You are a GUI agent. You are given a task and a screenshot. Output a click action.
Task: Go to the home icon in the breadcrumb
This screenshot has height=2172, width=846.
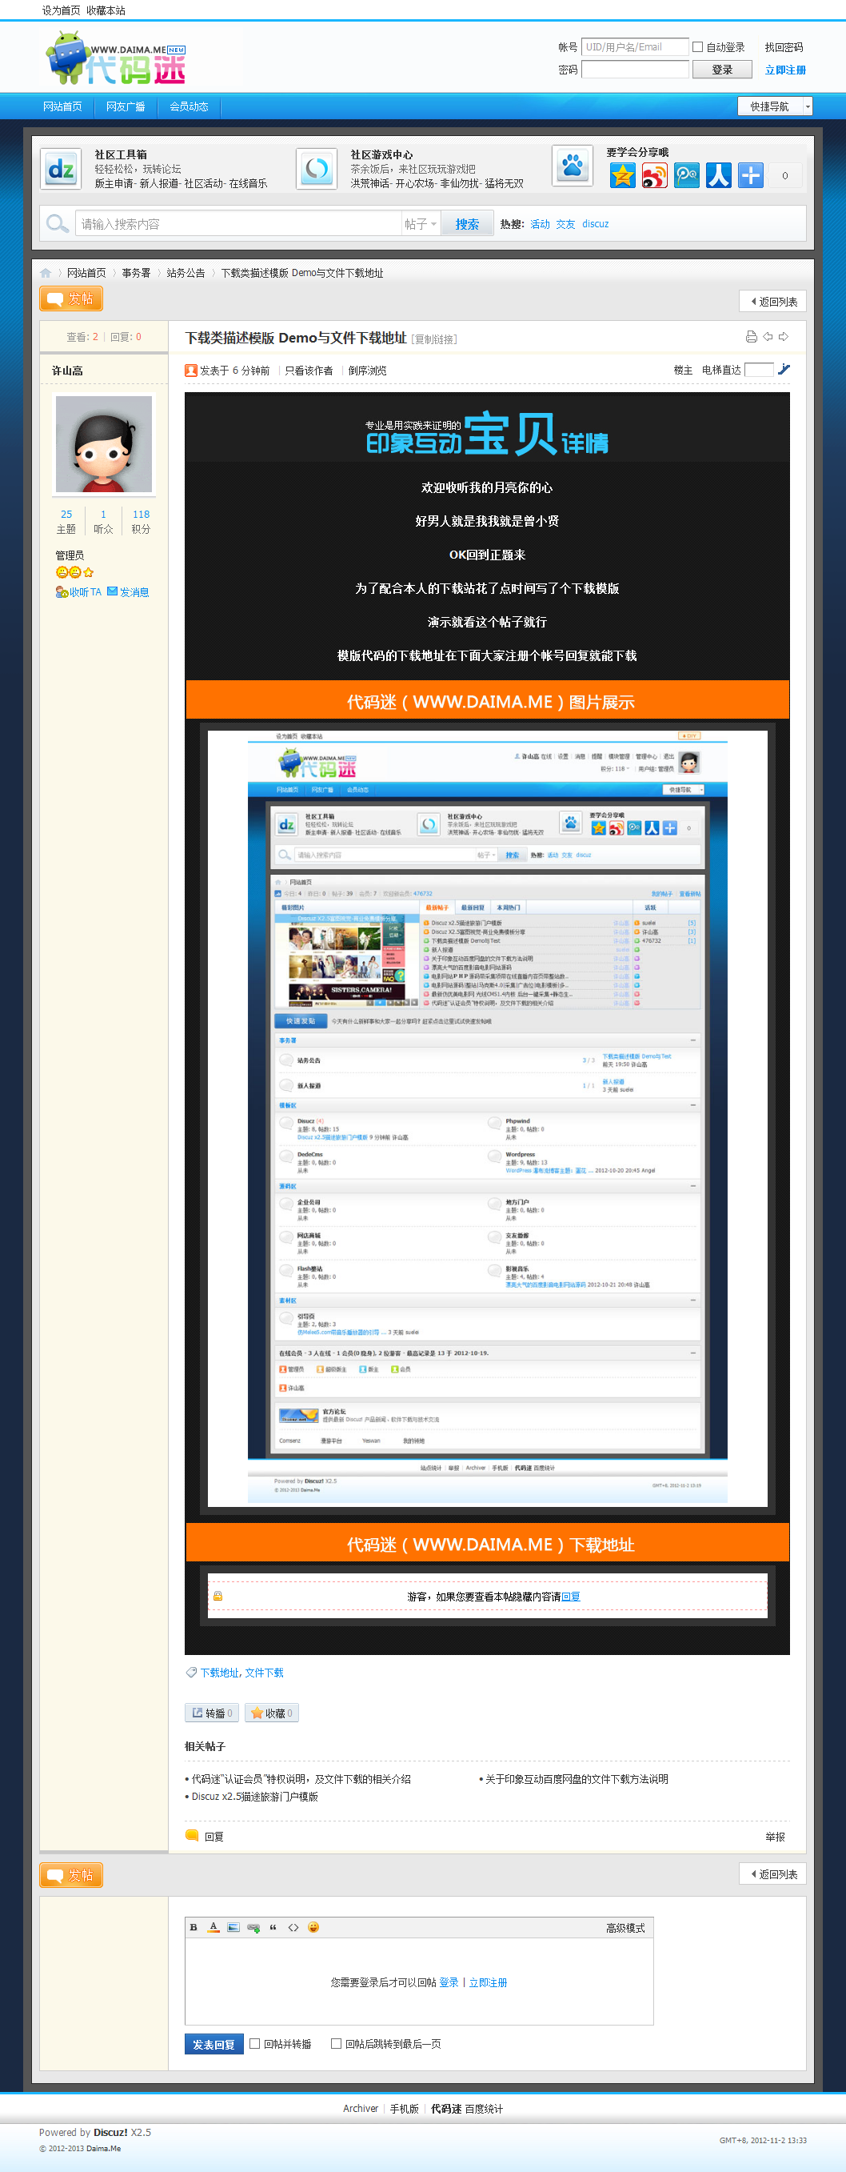coord(46,272)
